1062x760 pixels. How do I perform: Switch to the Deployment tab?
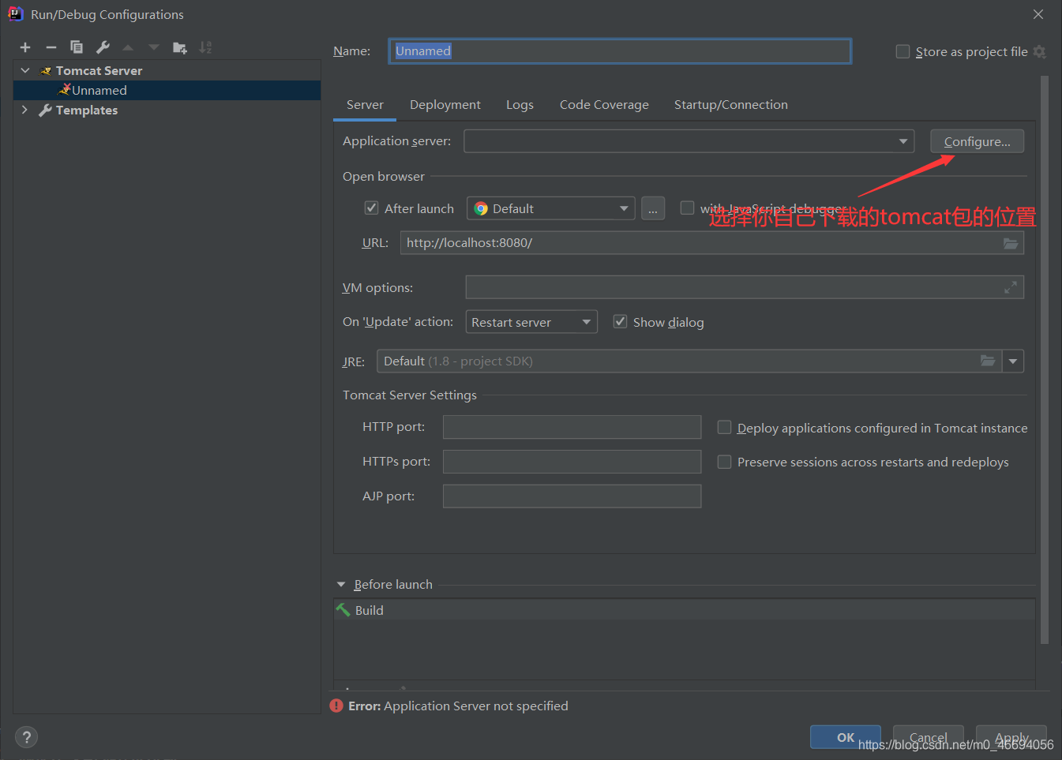click(445, 105)
